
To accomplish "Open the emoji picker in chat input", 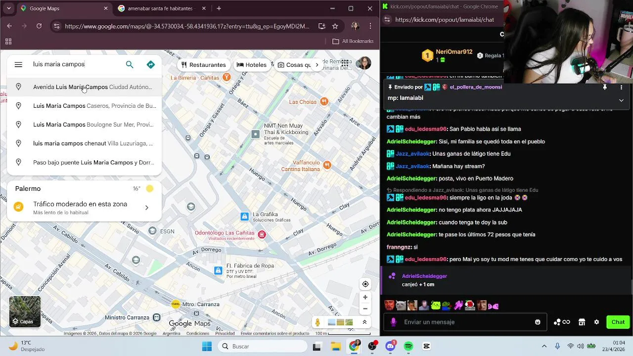I will (x=538, y=322).
